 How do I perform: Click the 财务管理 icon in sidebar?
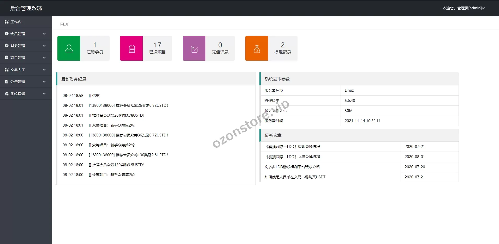click(x=7, y=46)
